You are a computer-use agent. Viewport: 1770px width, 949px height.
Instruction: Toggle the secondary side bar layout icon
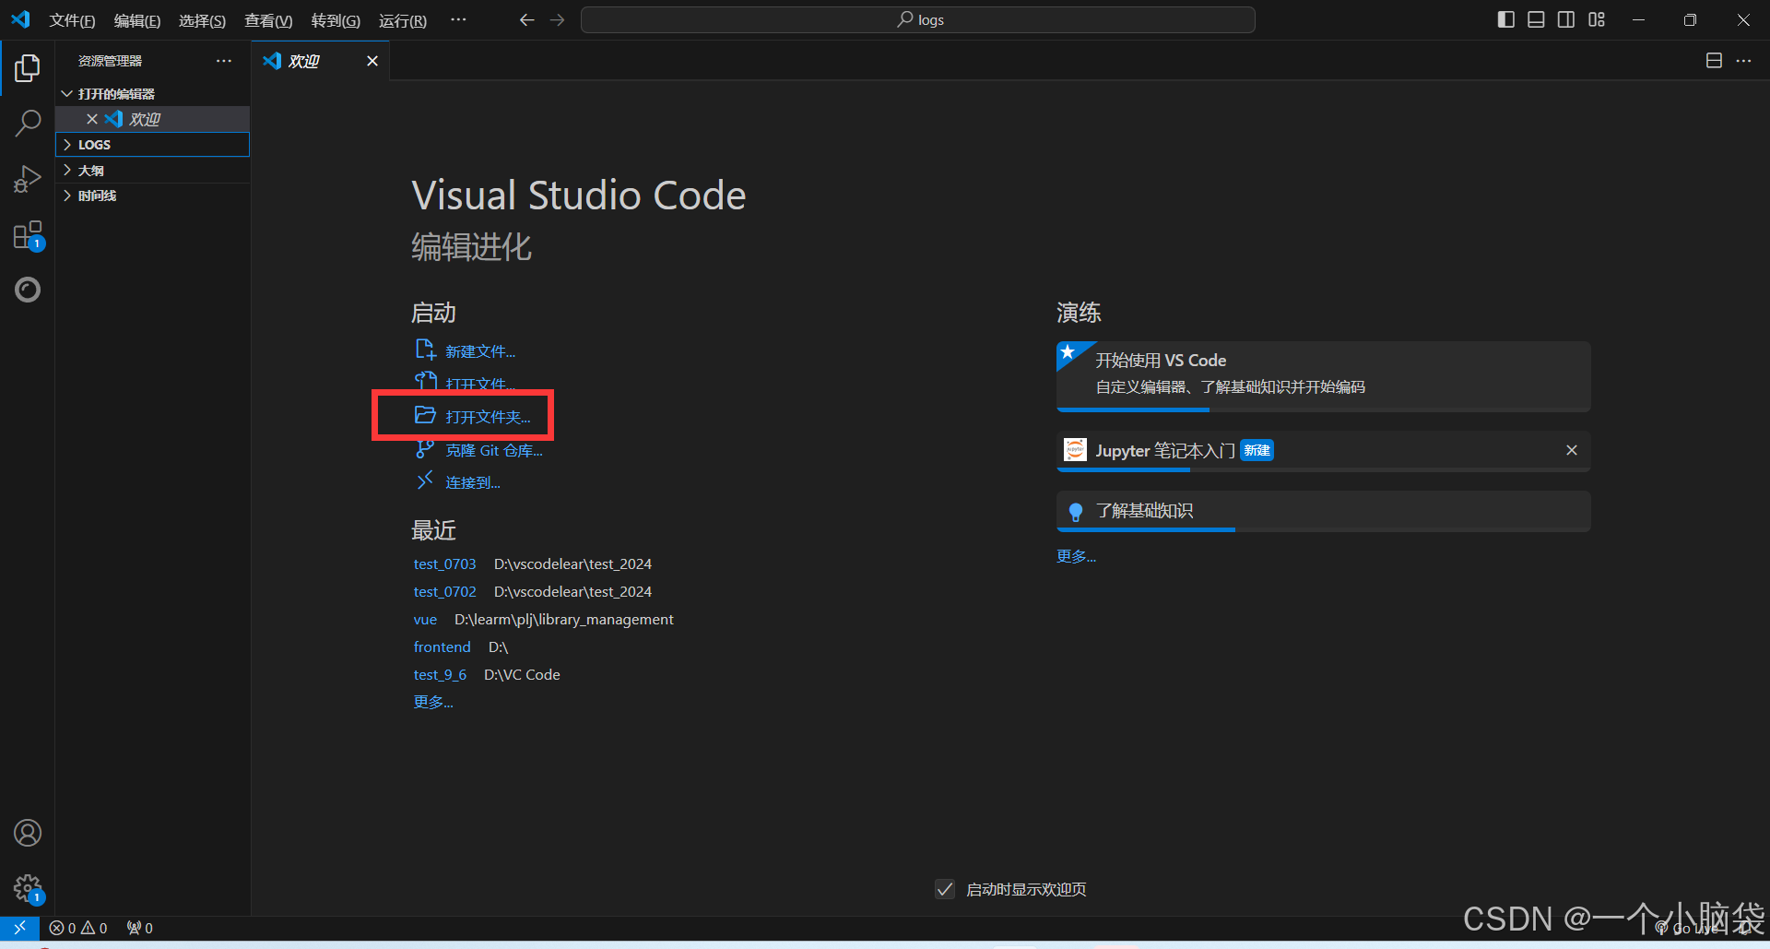1566,19
